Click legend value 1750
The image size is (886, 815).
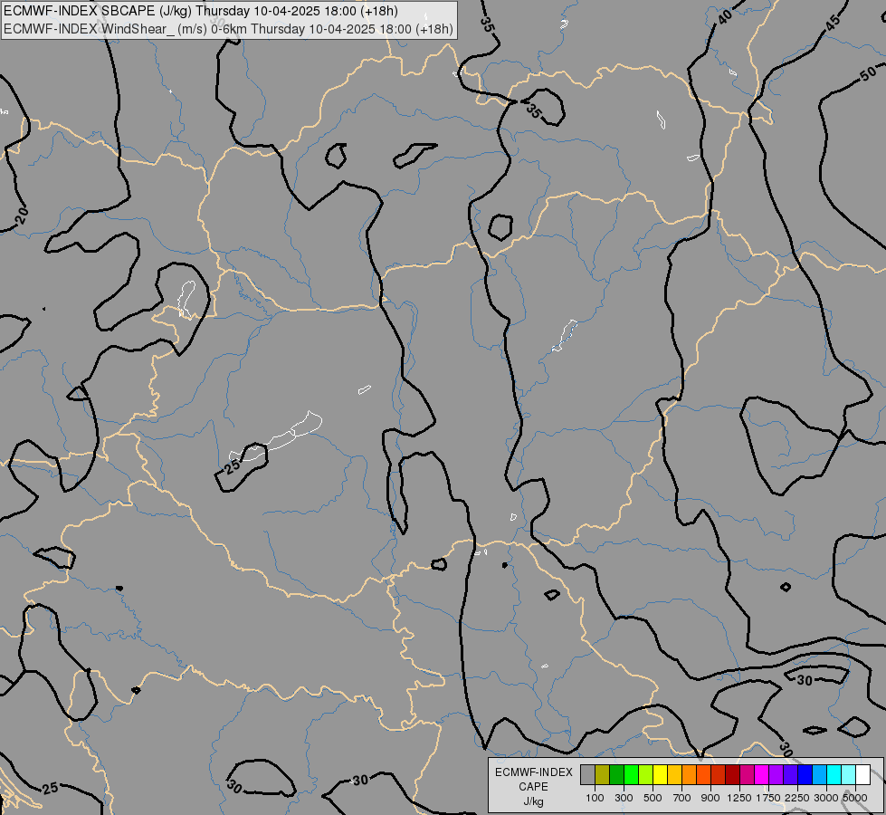pyautogui.click(x=768, y=798)
